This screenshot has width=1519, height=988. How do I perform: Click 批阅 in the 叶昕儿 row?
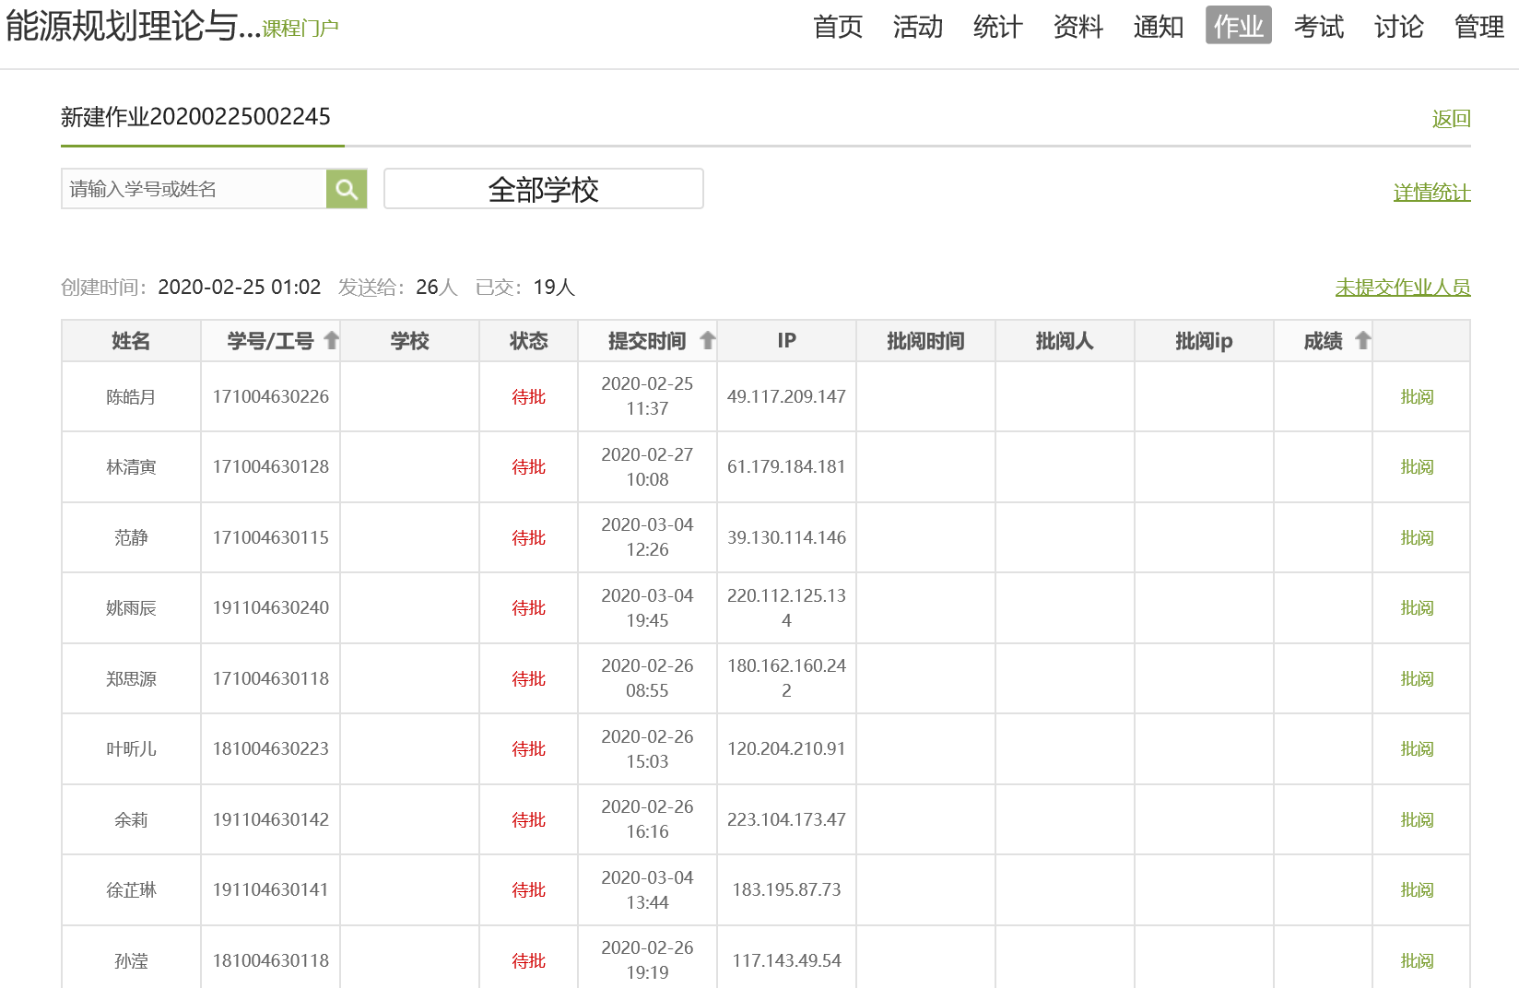(1417, 749)
